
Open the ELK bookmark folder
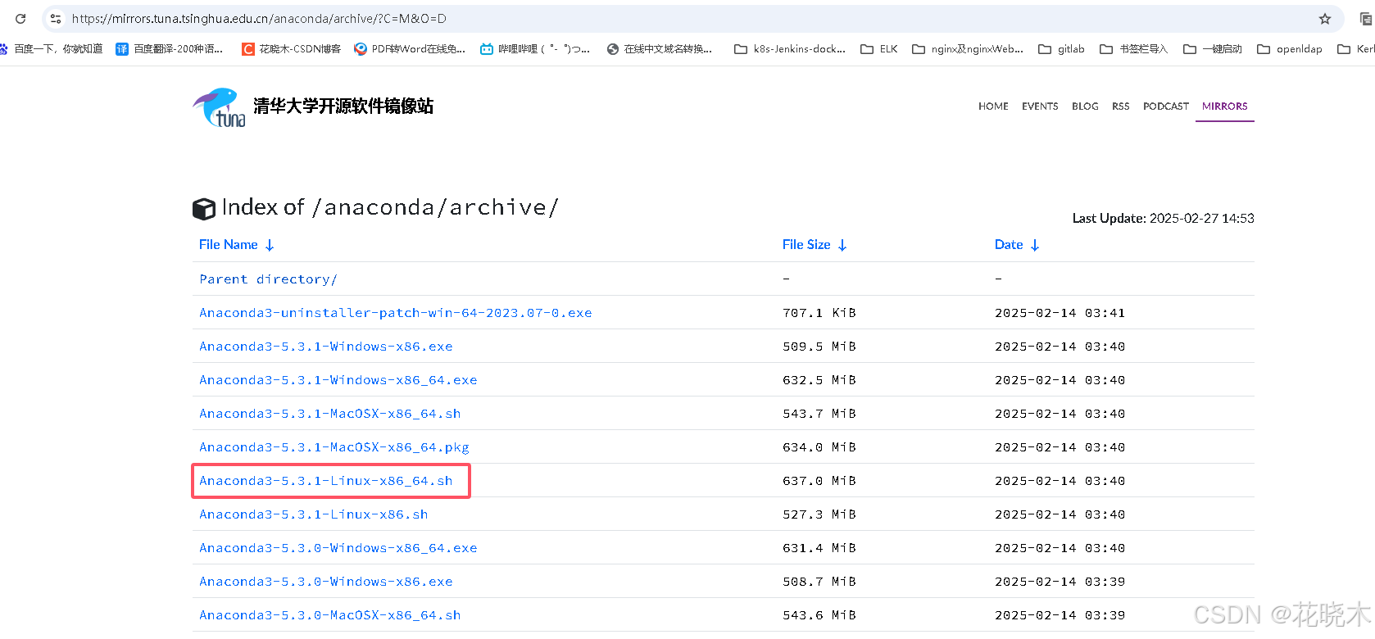[x=879, y=49]
